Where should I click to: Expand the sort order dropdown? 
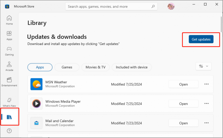tap(203, 66)
